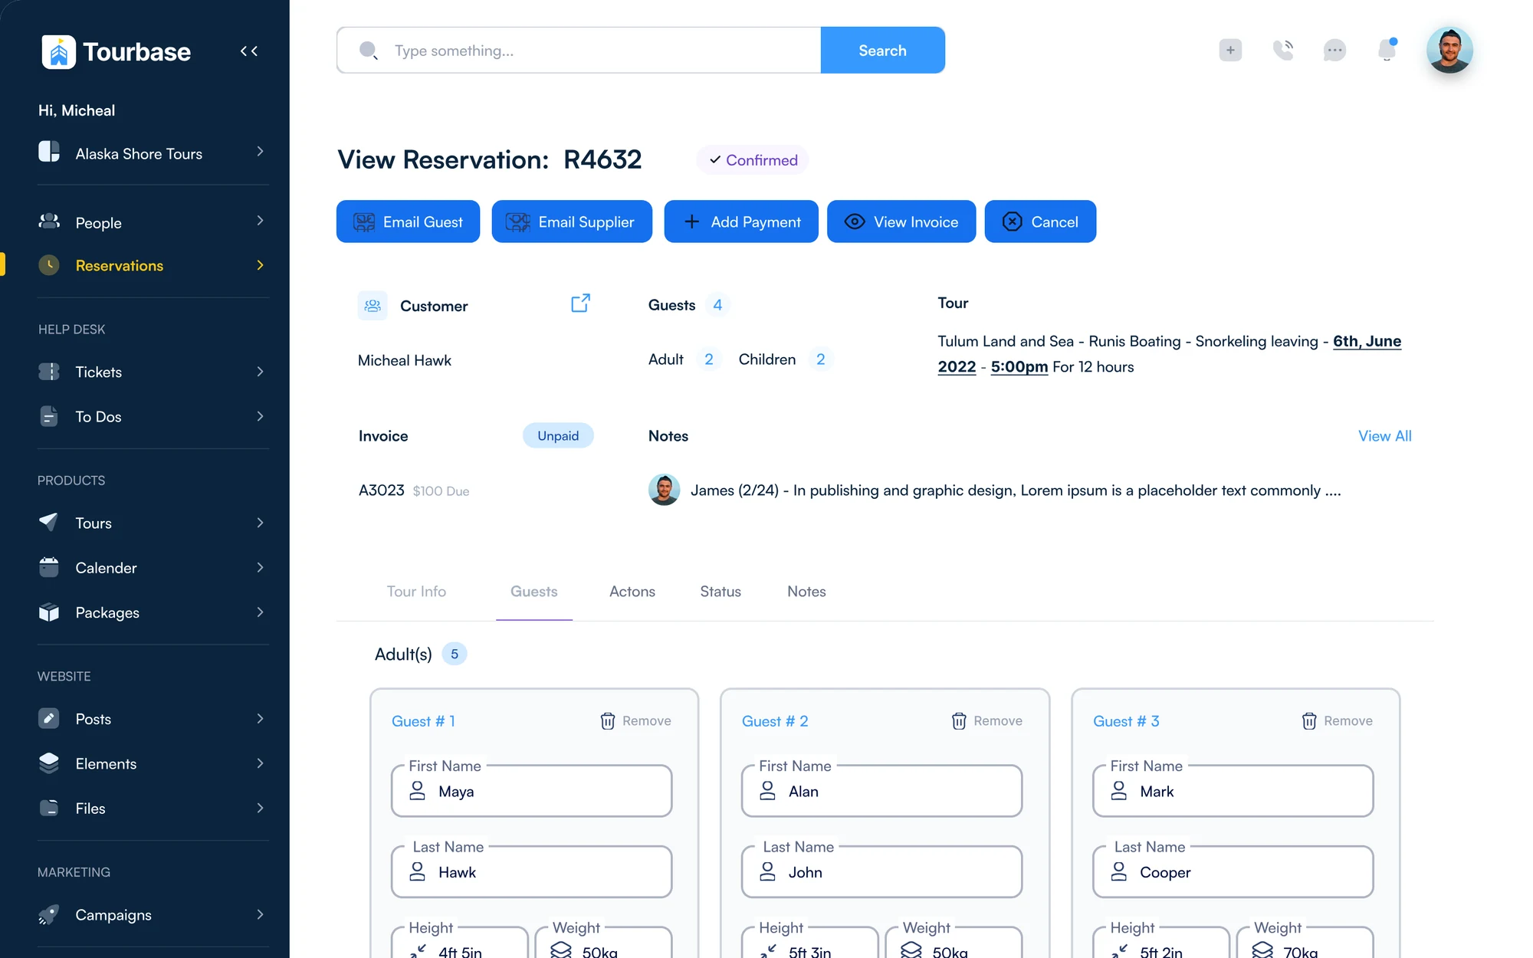
Task: Open notifications bell icon
Action: coord(1387,50)
